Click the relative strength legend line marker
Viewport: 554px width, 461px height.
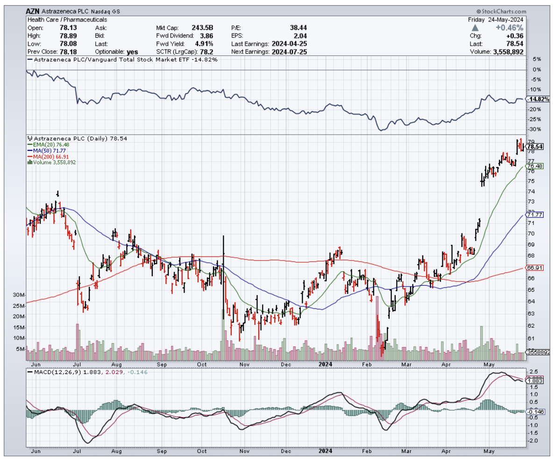(x=29, y=60)
